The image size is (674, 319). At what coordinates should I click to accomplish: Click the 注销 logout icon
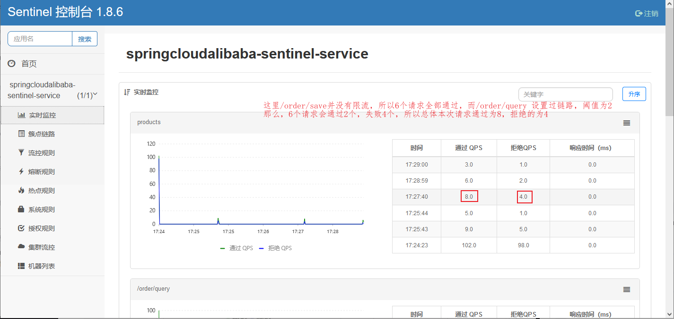click(639, 14)
